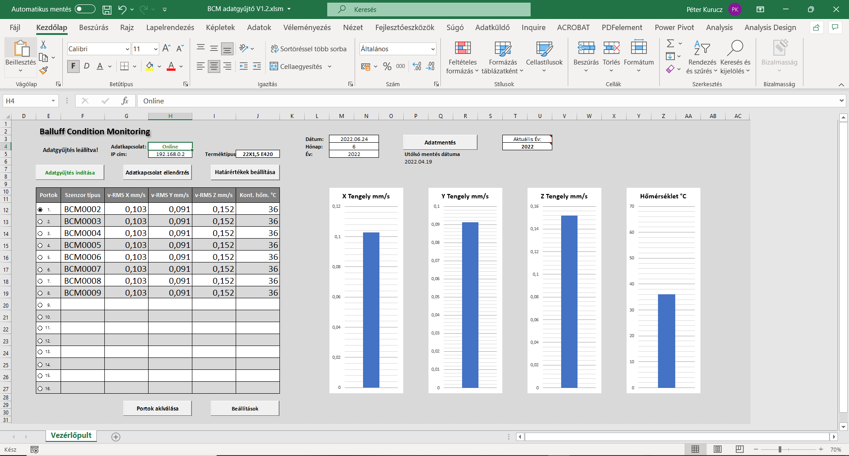Open the Általános number format dropdown
This screenshot has height=456, width=849.
[x=432, y=49]
